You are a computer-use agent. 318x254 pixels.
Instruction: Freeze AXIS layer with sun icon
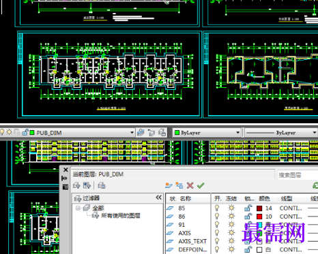(231, 233)
